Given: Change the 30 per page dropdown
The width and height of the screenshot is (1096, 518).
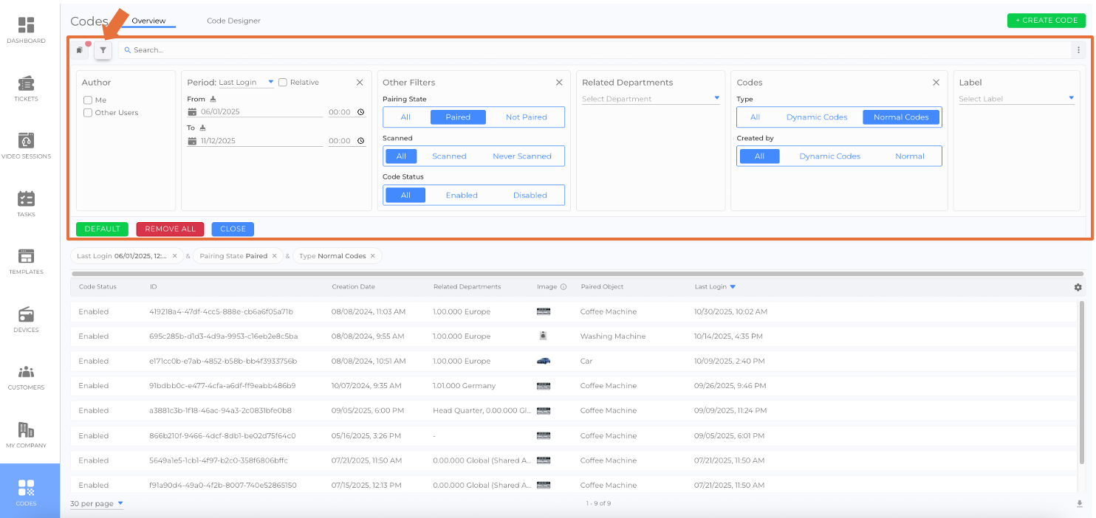Looking at the screenshot, I should tap(97, 503).
